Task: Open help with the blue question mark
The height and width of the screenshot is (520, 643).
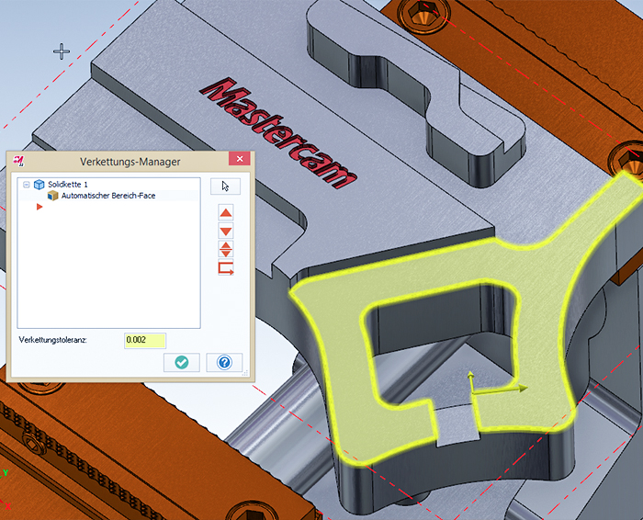Action: (x=224, y=362)
